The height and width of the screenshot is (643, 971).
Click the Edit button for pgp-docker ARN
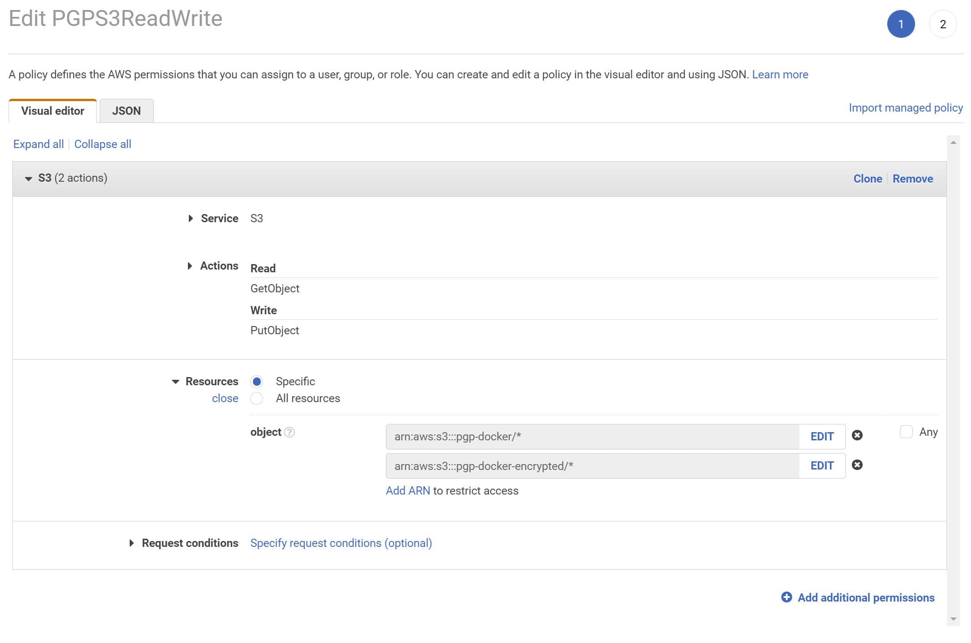pyautogui.click(x=822, y=436)
